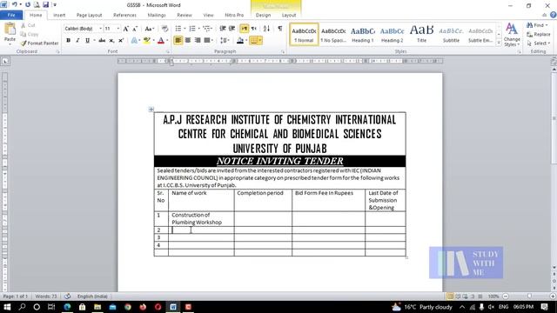Apply superscript formatting
Screen dimensions: 557x313
(x=121, y=41)
